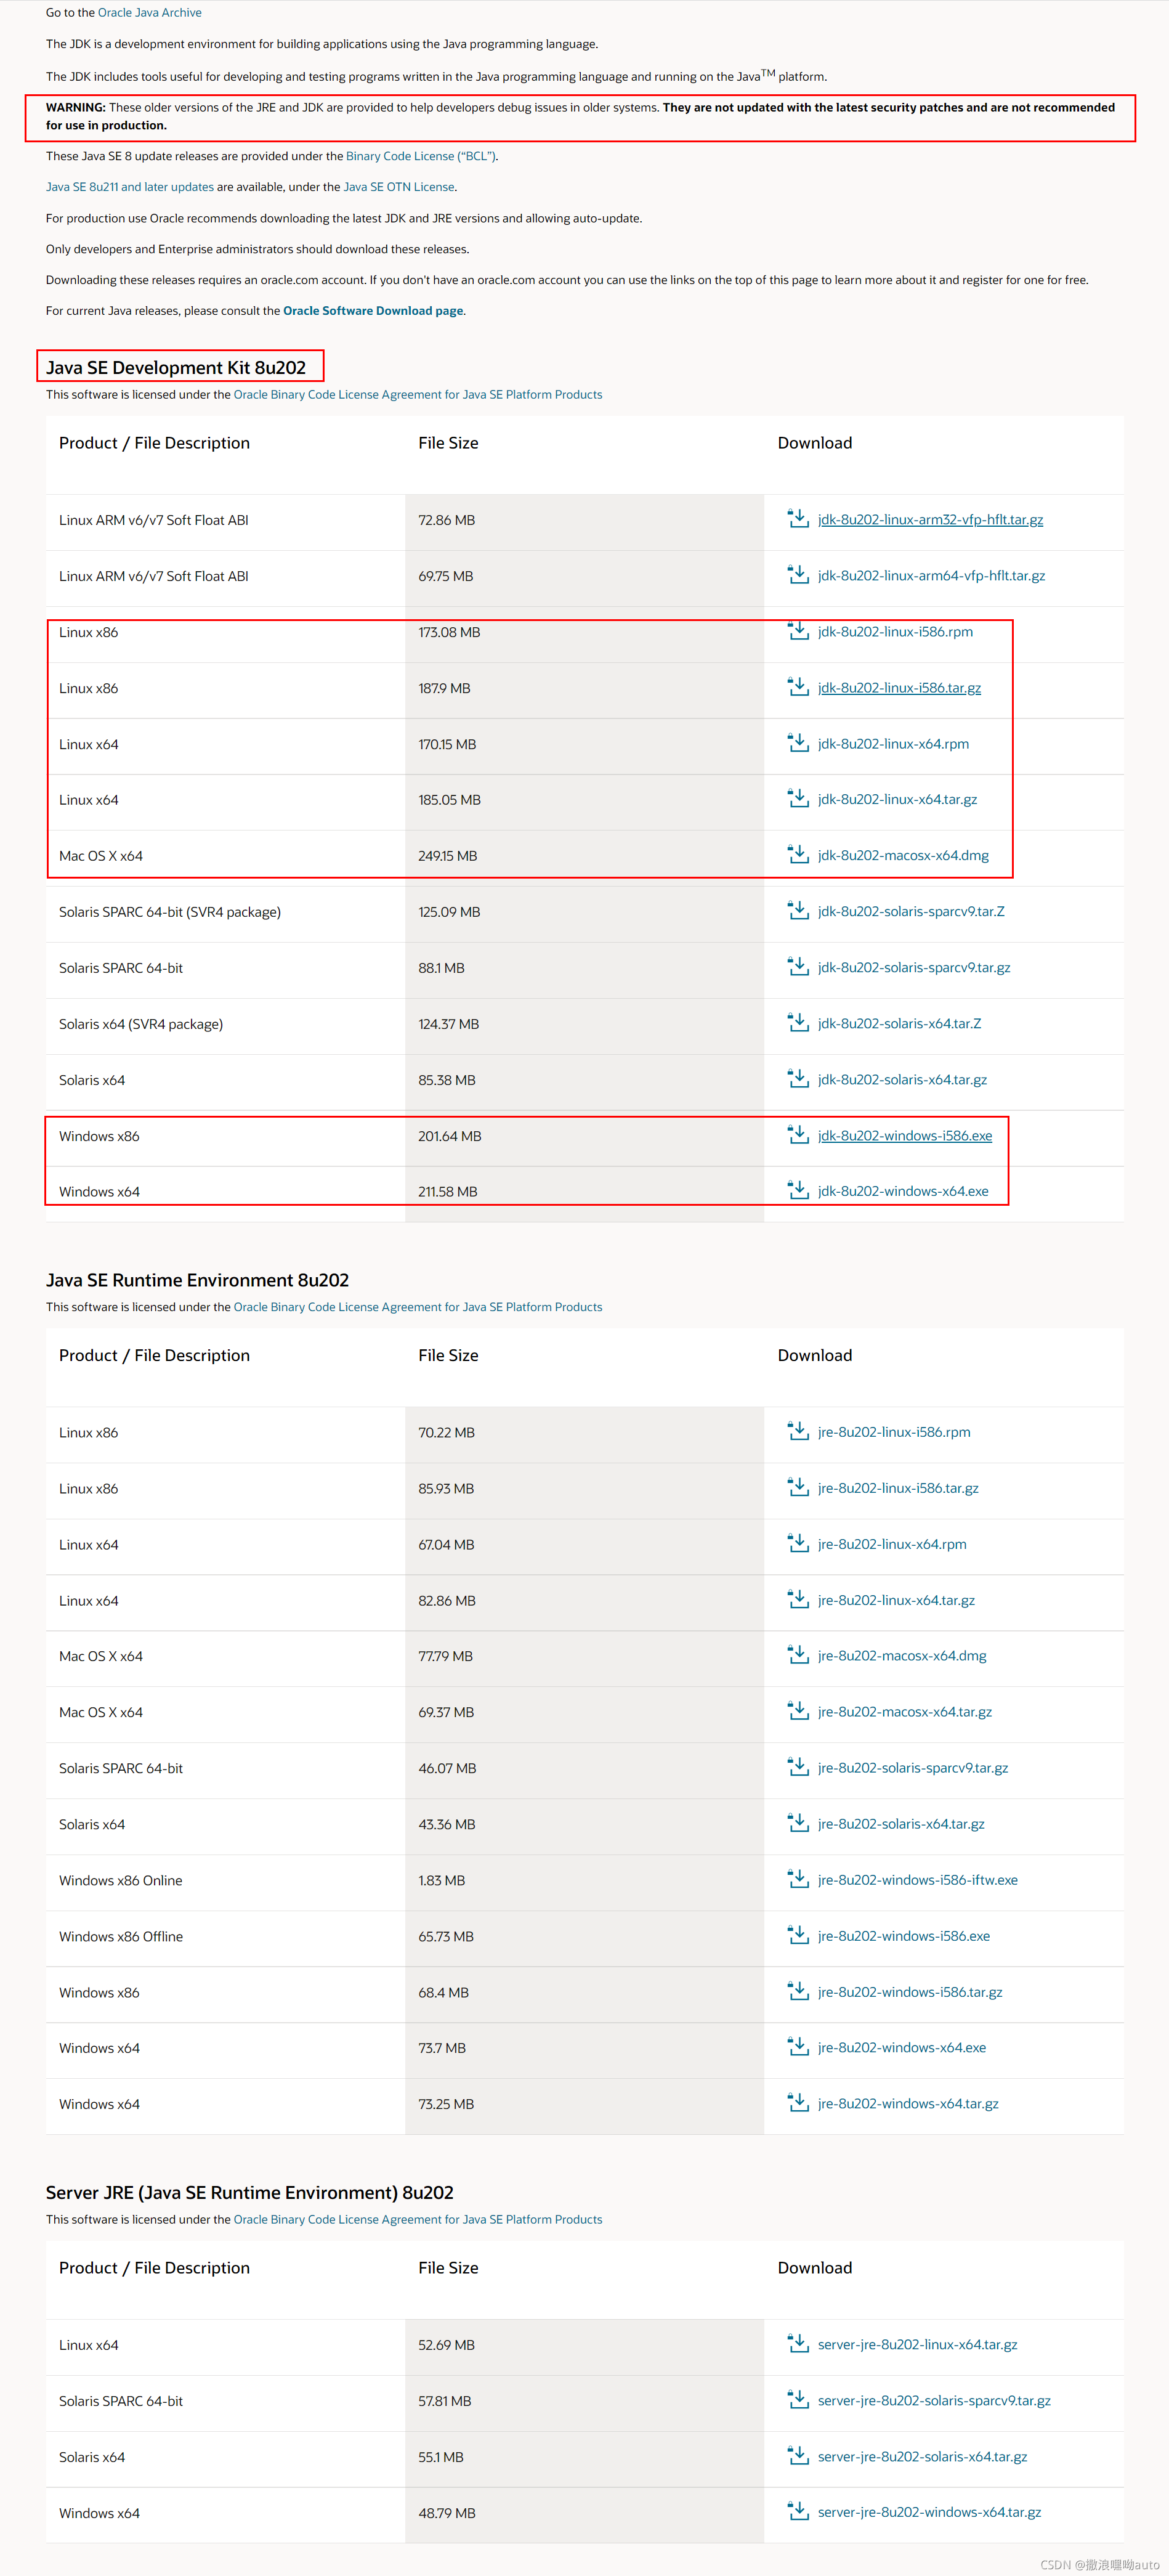Viewport: 1169px width, 2576px height.
Task: Click download icon beside jre-8u202-macosx-x64.dmg
Action: pyautogui.click(x=799, y=1655)
